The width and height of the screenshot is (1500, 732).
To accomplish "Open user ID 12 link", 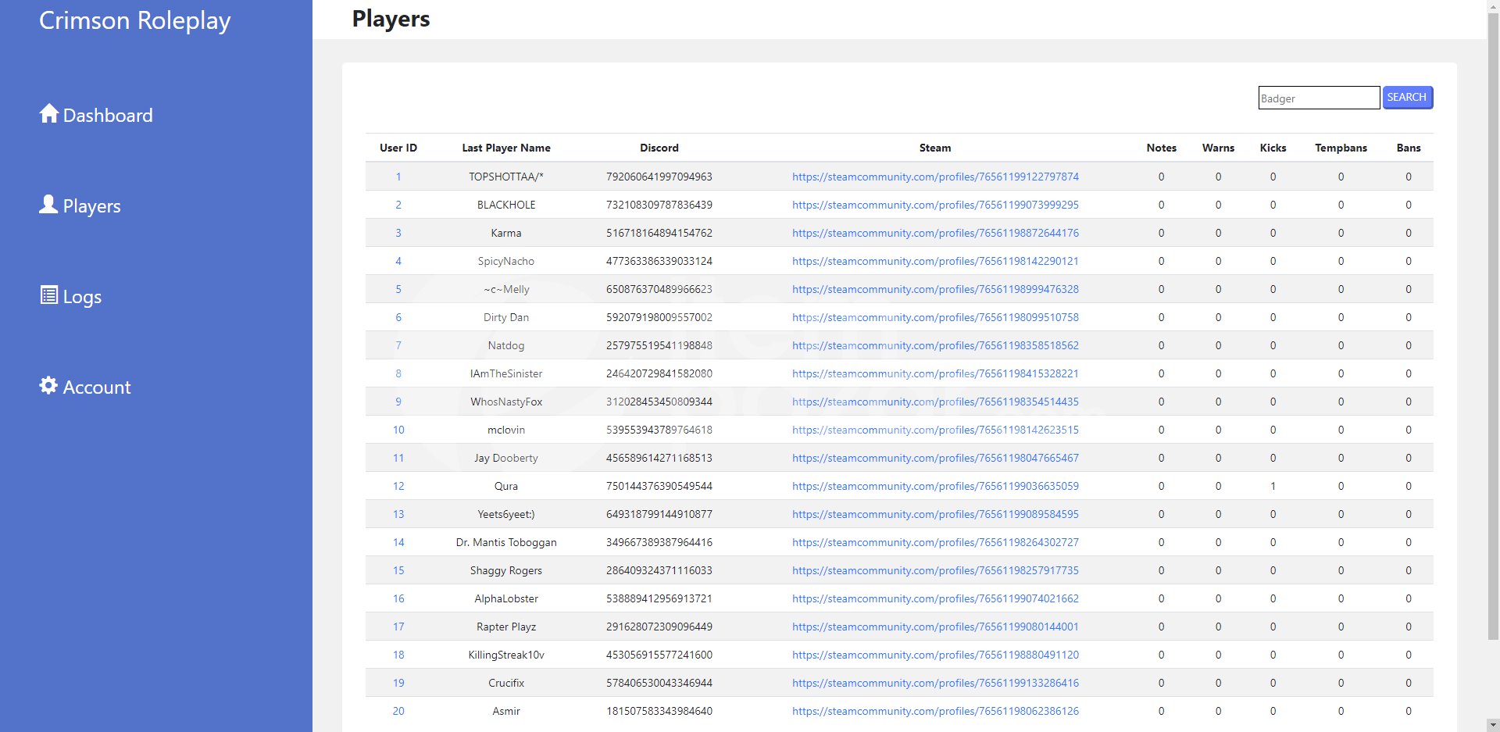I will tap(398, 486).
